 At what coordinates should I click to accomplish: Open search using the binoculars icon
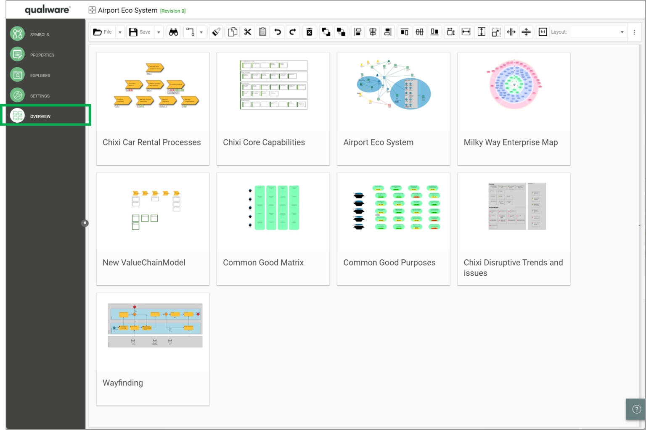click(x=173, y=32)
